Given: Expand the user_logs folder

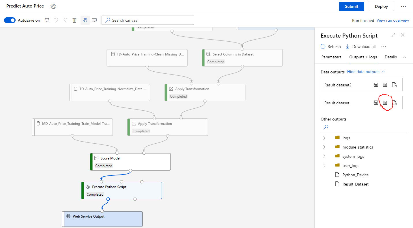Looking at the screenshot, I should click(x=324, y=166).
